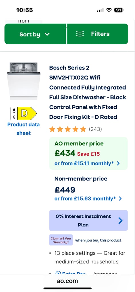Click chevron beside £15.63 monthly
Image resolution: width=135 pixels, height=292 pixels.
pyautogui.click(x=120, y=199)
